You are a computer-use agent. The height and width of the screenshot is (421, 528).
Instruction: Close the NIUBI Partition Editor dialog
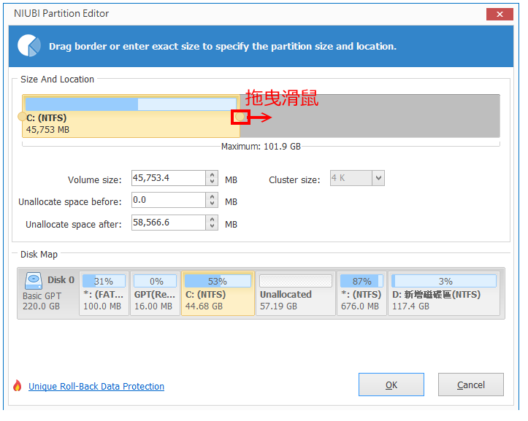pos(500,14)
